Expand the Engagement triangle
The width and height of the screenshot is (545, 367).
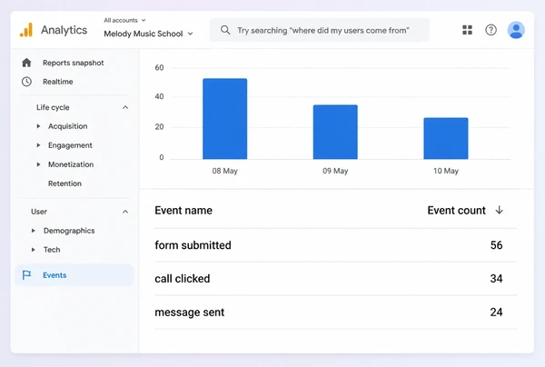38,145
